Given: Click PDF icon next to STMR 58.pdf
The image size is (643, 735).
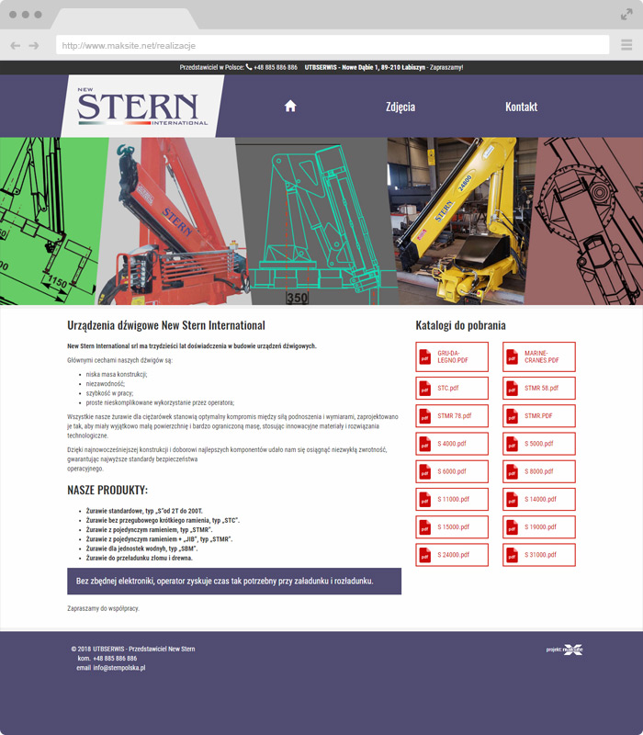Looking at the screenshot, I should (513, 388).
